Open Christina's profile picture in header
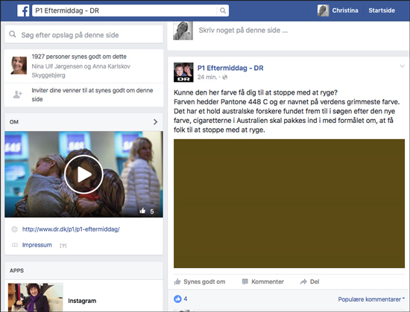Screen dimensions: 410x312 [x=324, y=10]
